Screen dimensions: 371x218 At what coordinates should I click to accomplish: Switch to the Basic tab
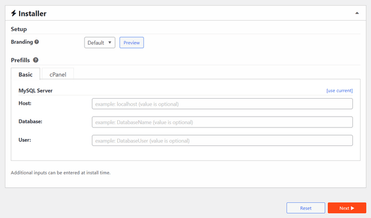click(x=26, y=74)
